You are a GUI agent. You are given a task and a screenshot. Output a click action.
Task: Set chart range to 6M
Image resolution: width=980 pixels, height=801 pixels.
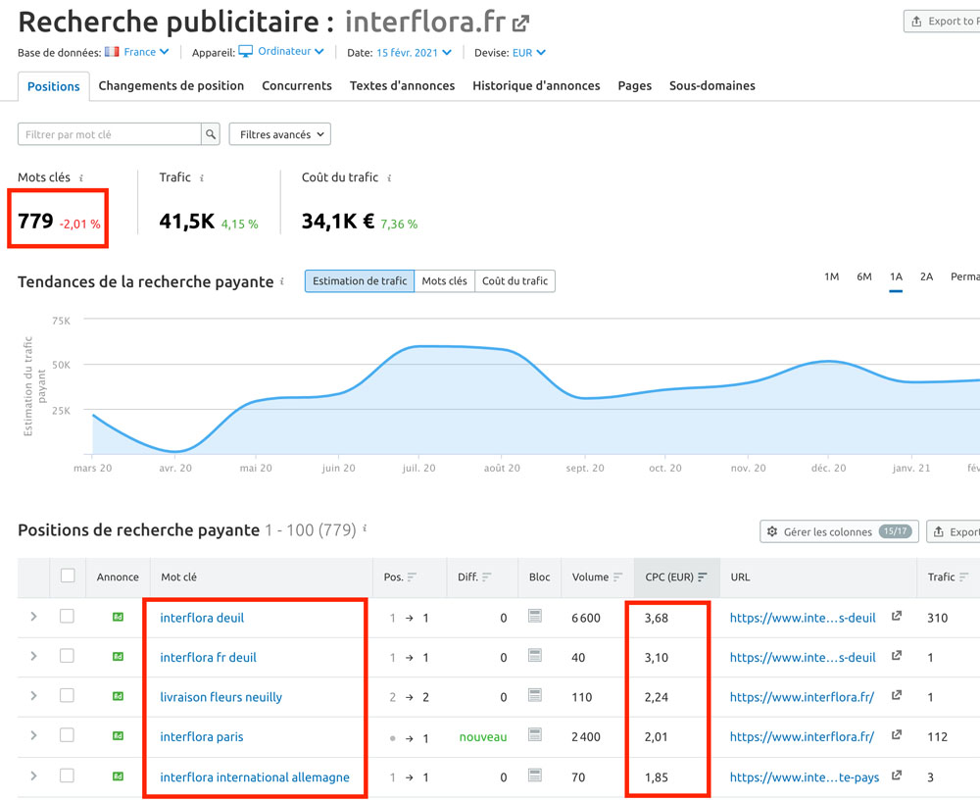(863, 276)
